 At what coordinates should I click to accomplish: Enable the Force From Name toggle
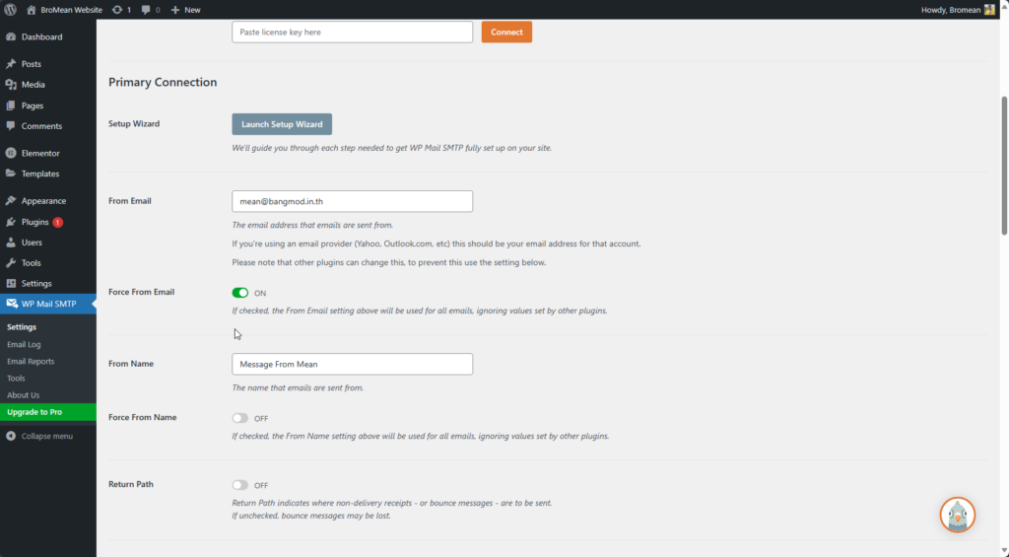click(x=240, y=418)
